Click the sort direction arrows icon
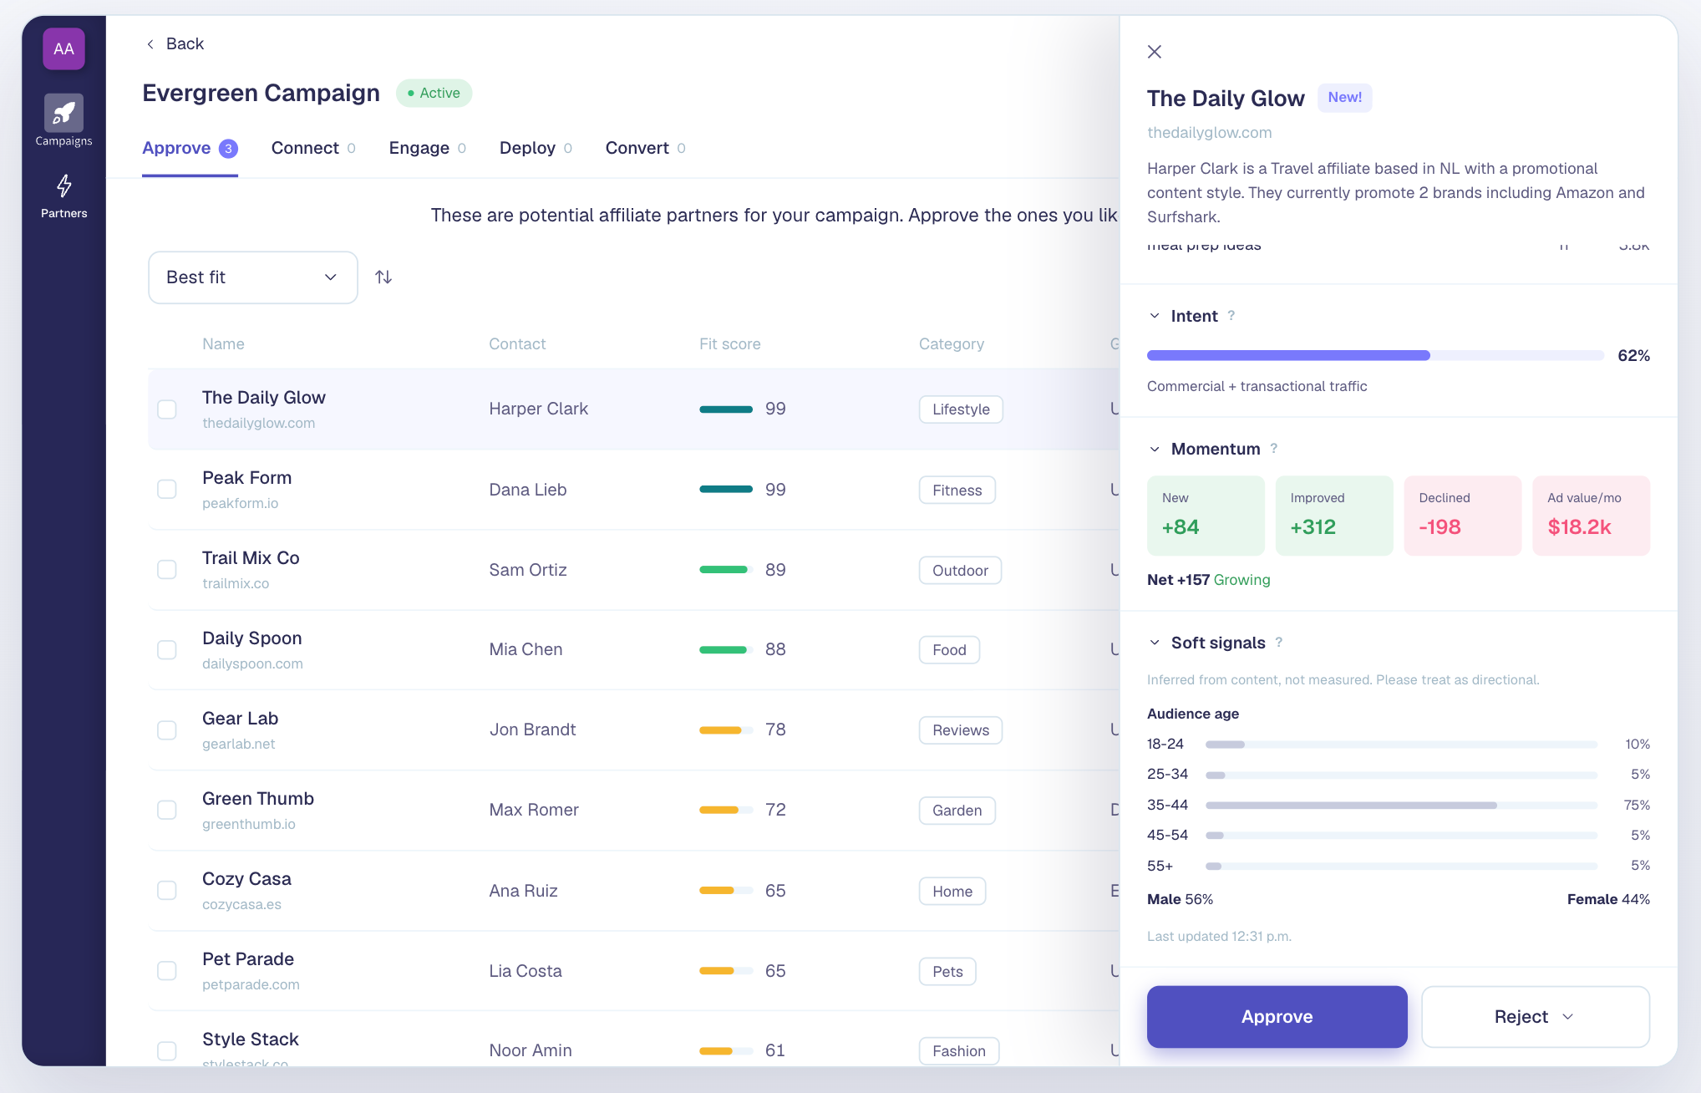The height and width of the screenshot is (1093, 1701). click(x=383, y=277)
